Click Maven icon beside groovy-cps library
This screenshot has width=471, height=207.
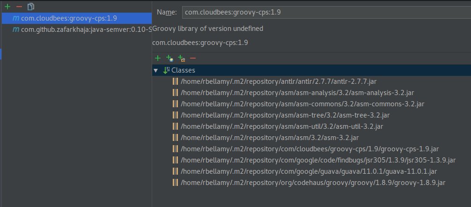click(16, 18)
